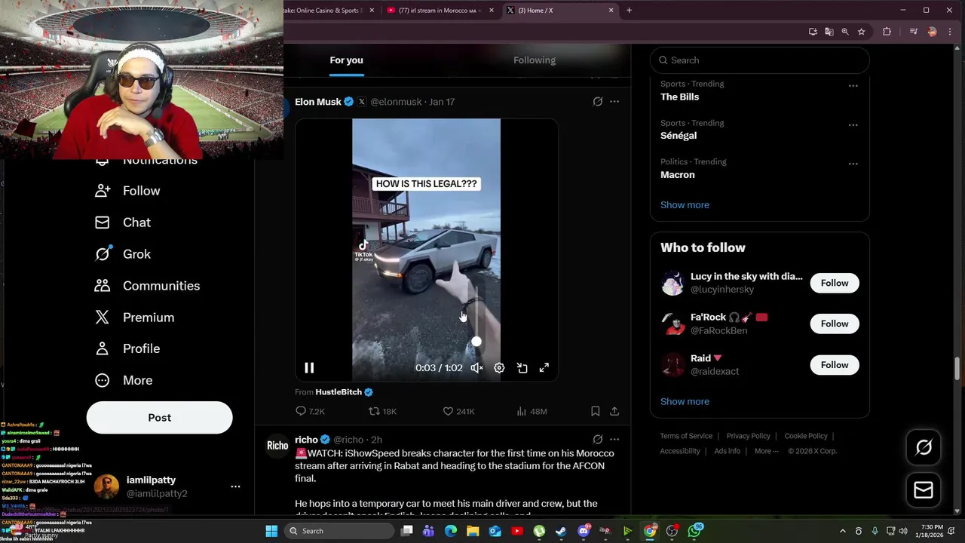Open the floating messages envelope button

pos(924,490)
